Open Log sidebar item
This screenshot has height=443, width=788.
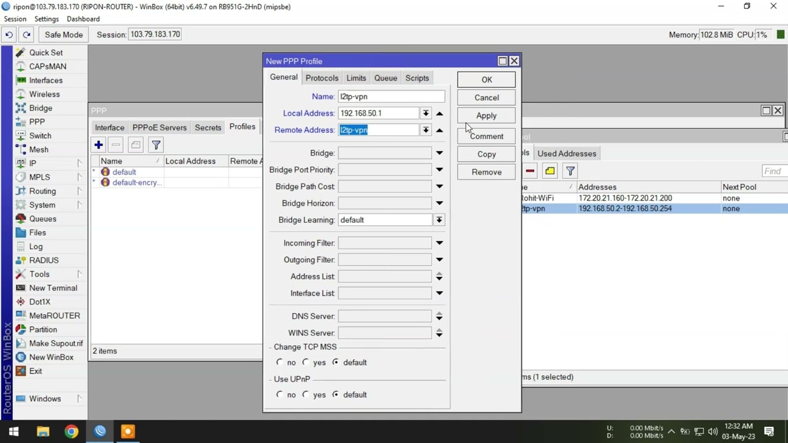tap(36, 246)
